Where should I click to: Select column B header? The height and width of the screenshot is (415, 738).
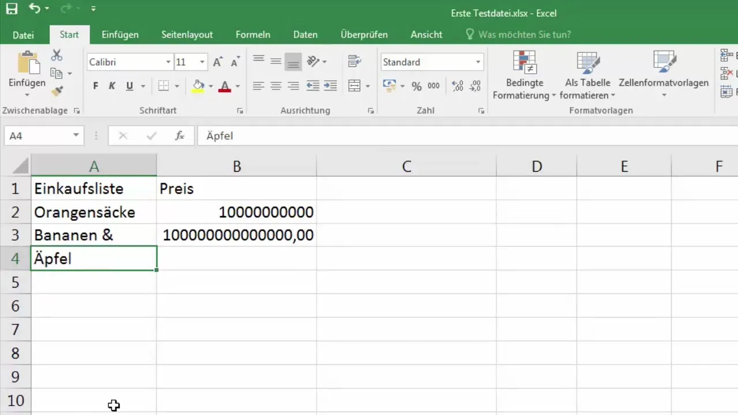236,167
